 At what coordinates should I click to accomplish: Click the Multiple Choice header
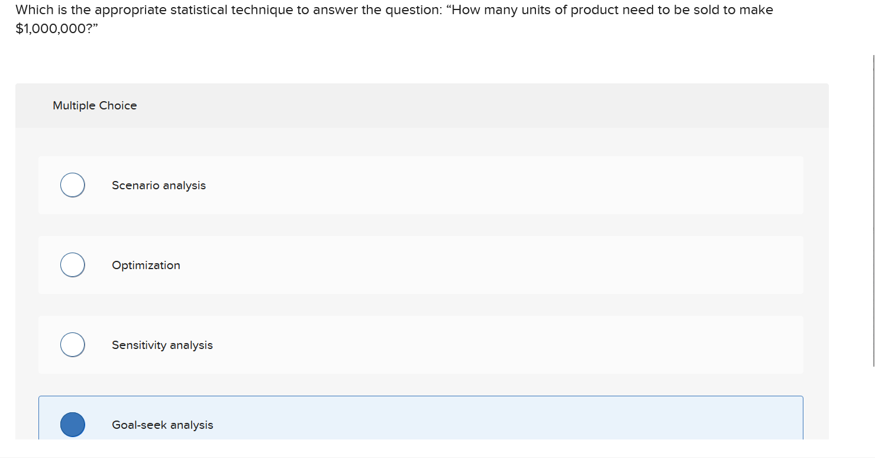95,105
